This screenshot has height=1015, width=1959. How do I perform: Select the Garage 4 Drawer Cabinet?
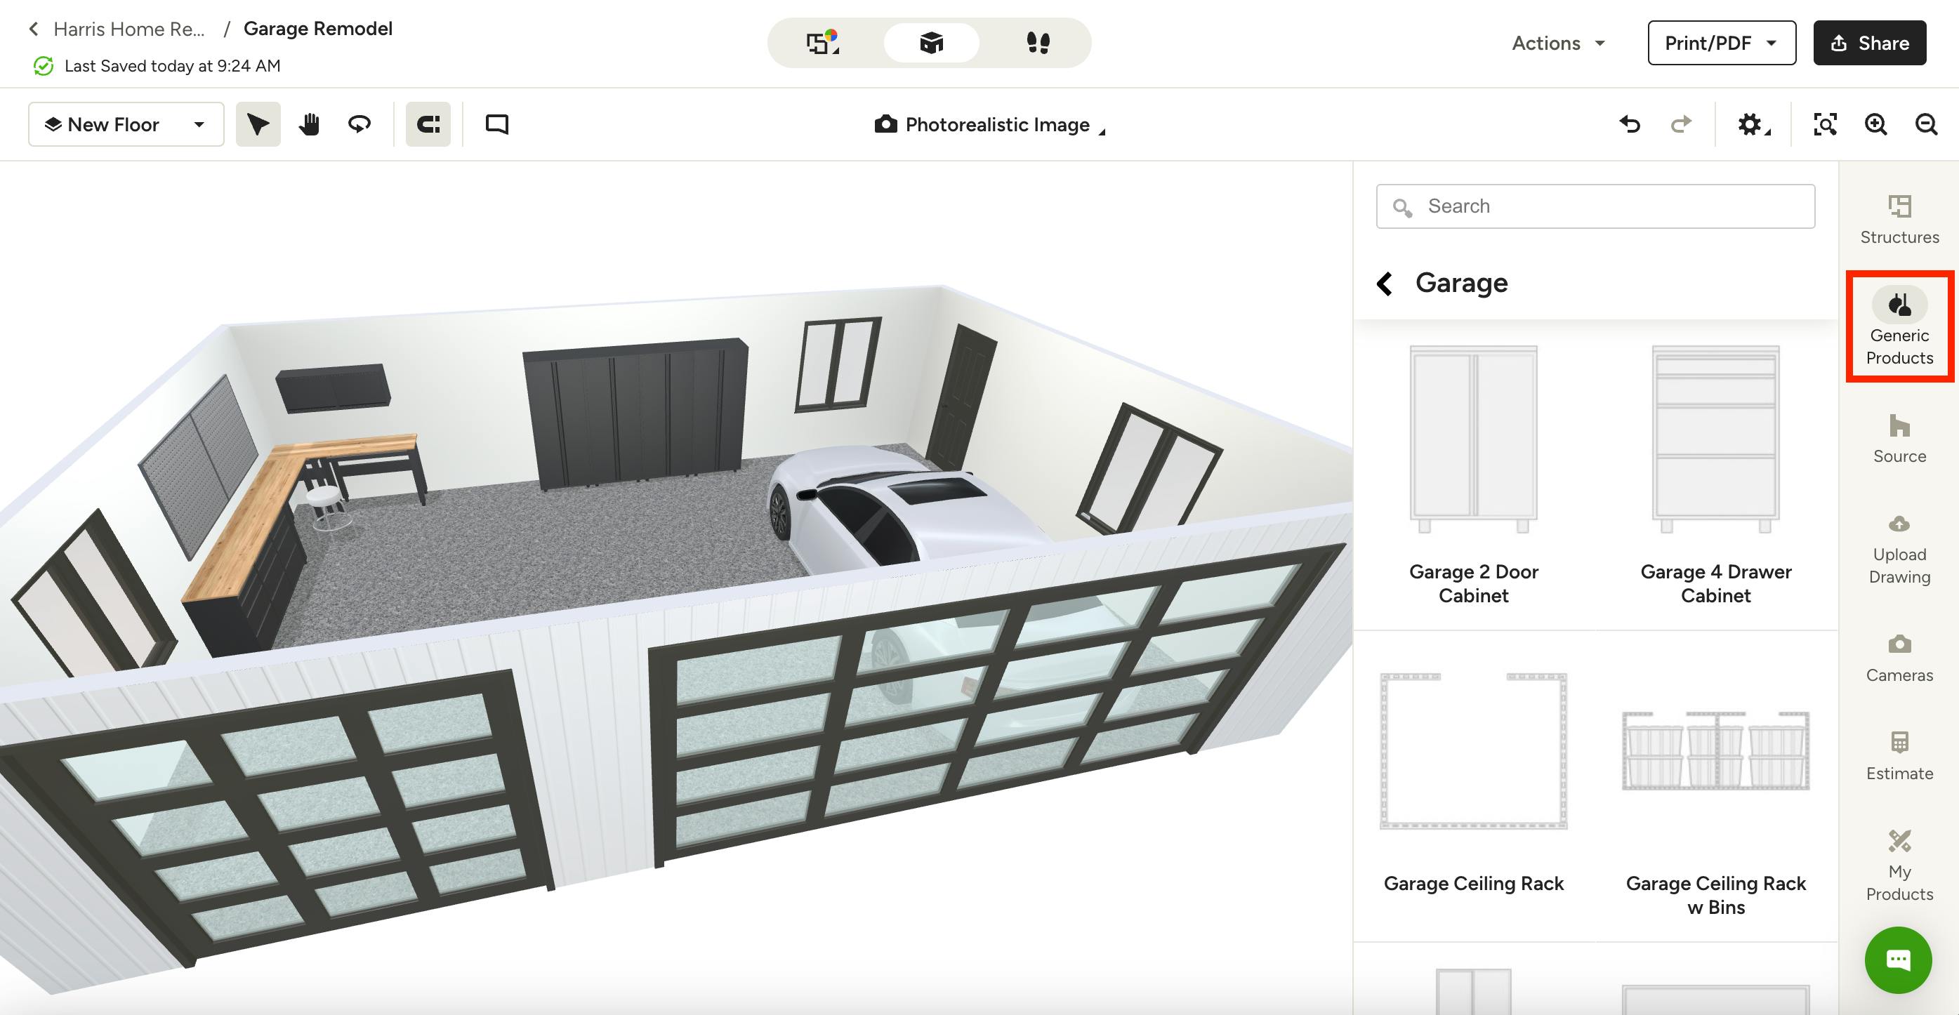[x=1715, y=475]
